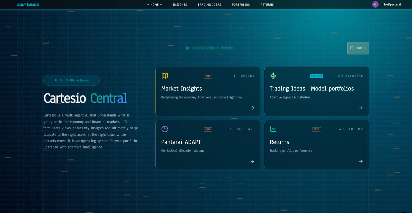Screen dimensions: 412x213
Task: Click the 3 | DELEGATE label
Action: 242,129
